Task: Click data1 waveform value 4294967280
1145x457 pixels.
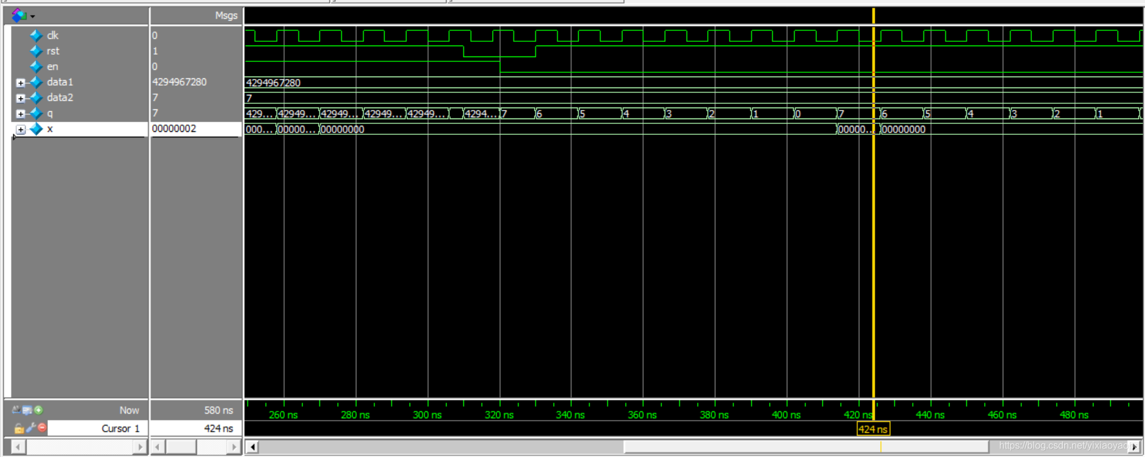Action: point(273,83)
